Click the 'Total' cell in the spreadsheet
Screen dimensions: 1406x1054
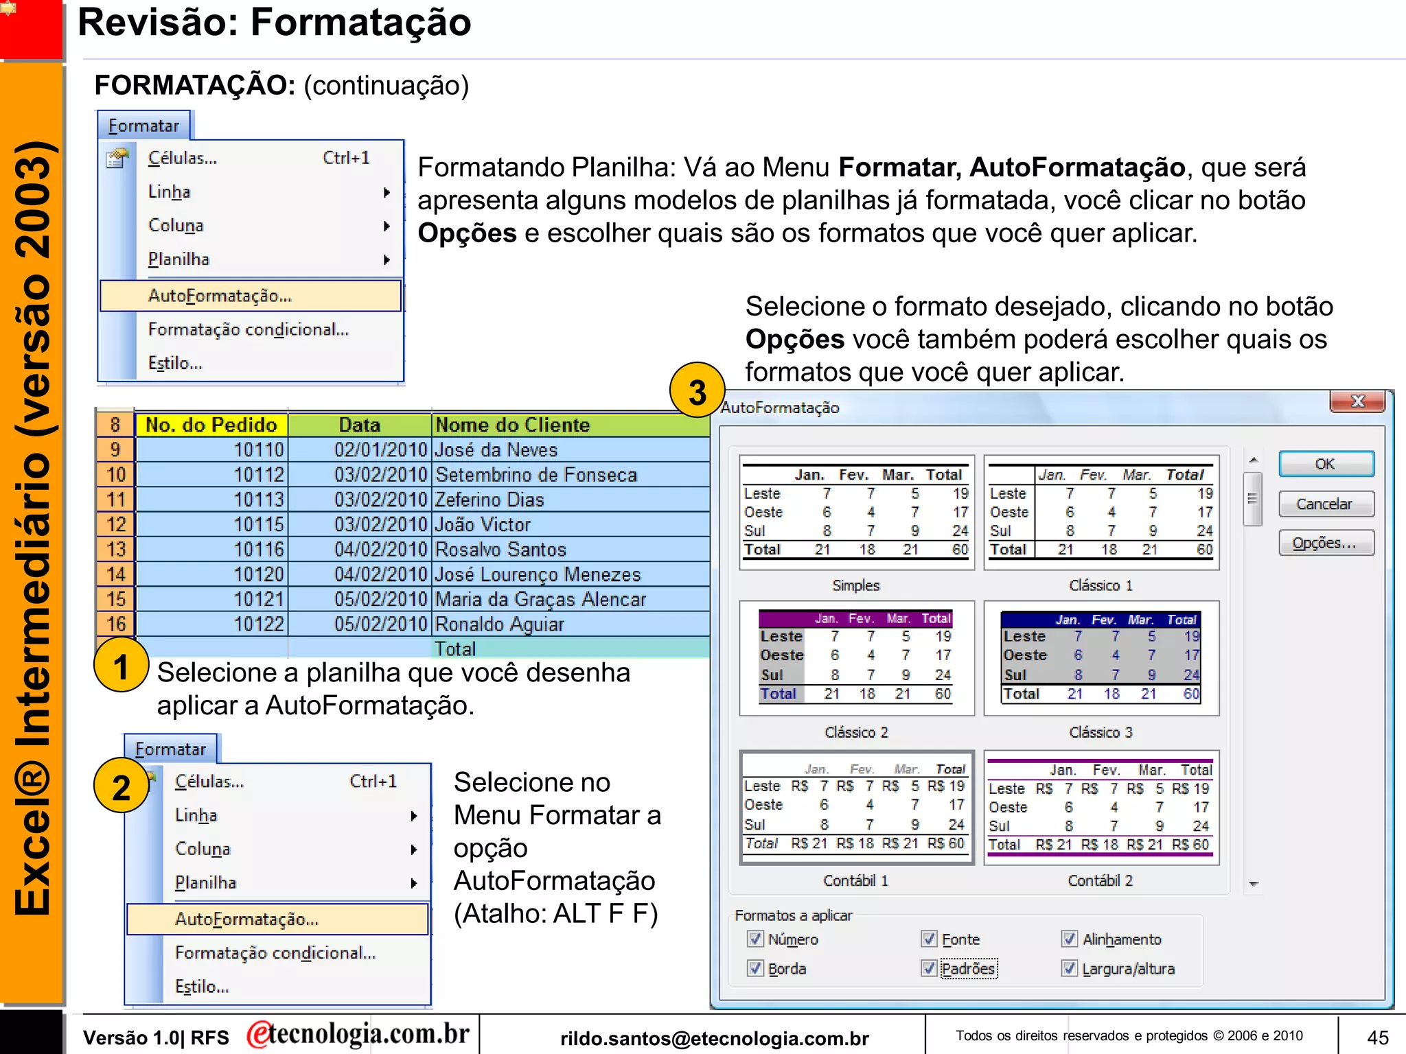[571, 648]
